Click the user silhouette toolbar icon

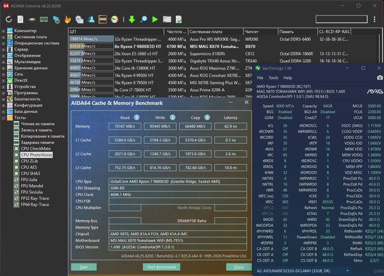coord(91,19)
